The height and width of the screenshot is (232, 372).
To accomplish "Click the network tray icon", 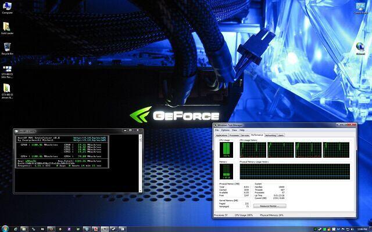I will click(348, 229).
